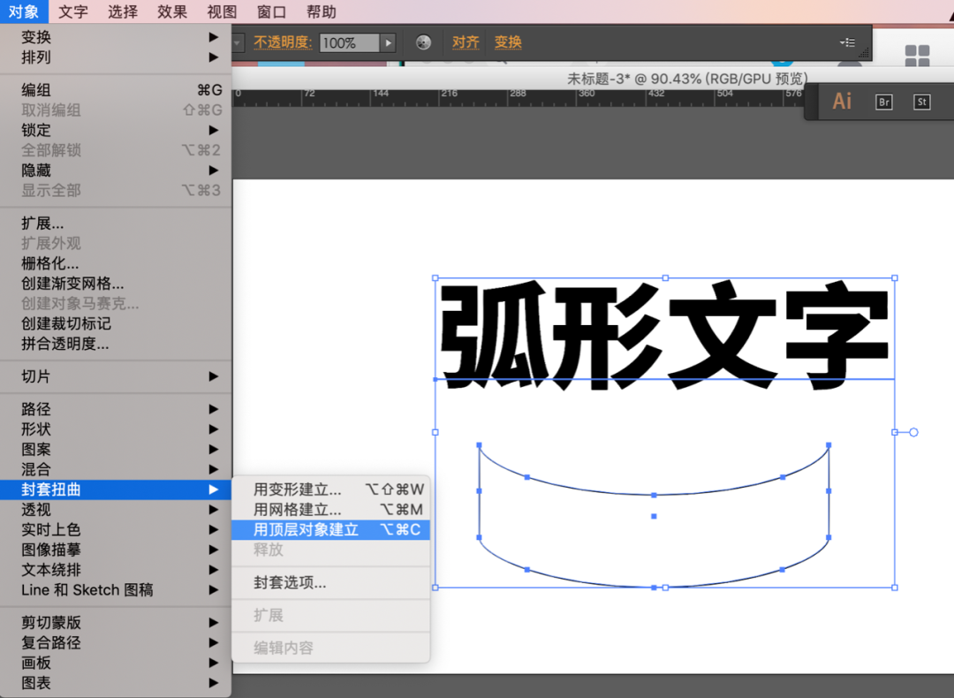Open the Adobe Bridge (Br) icon

883,102
